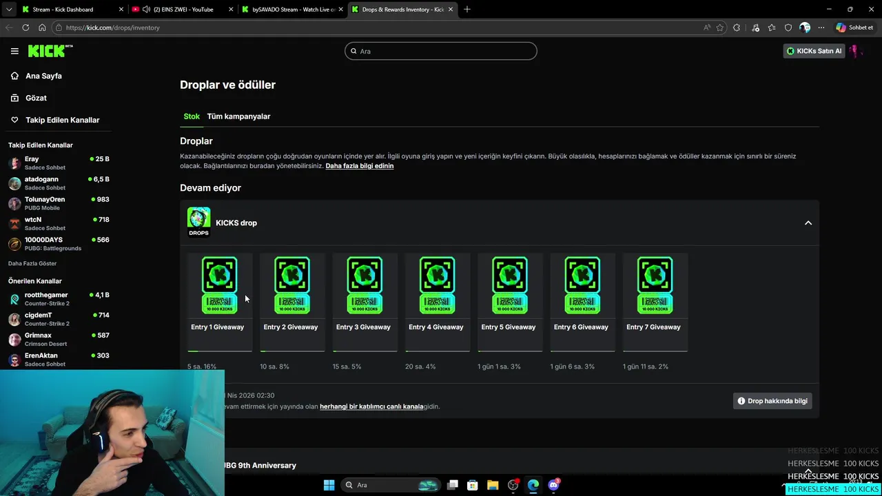Add this page to favorites

click(x=720, y=28)
